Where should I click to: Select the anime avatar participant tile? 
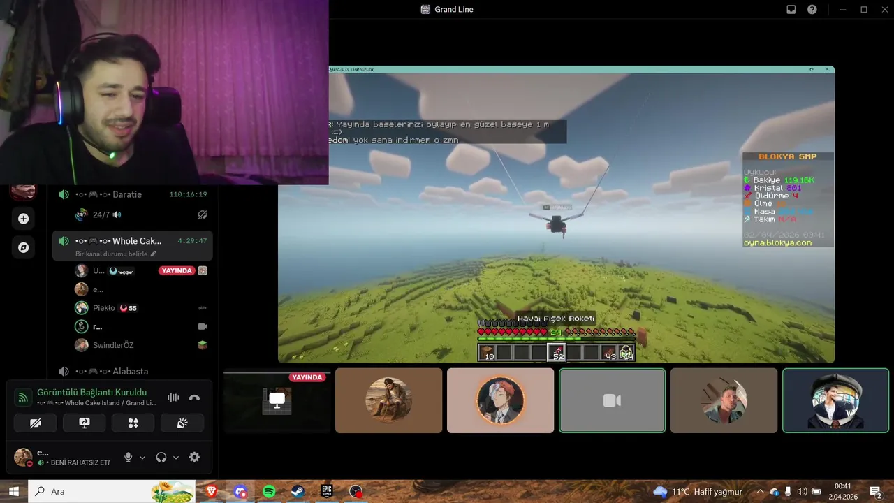500,401
